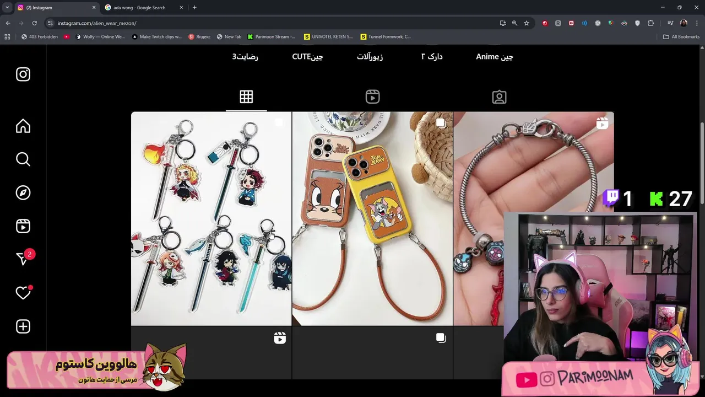Open the All Bookmarks folder
The image size is (705, 397).
pos(681,37)
